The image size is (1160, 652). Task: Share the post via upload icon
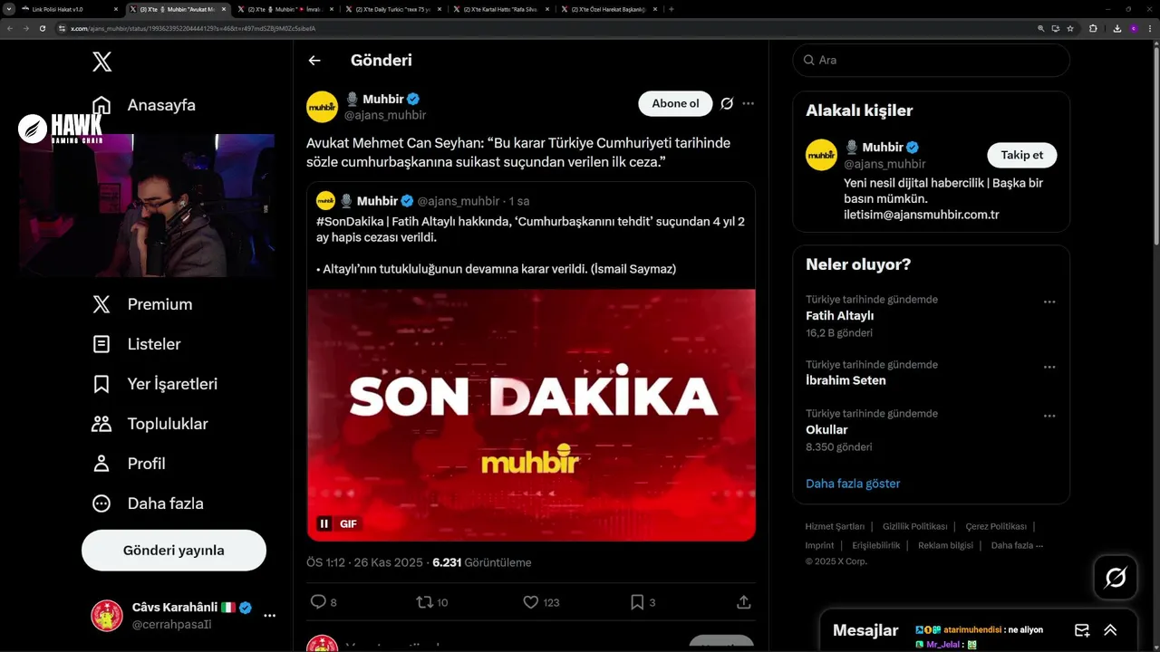(x=743, y=602)
